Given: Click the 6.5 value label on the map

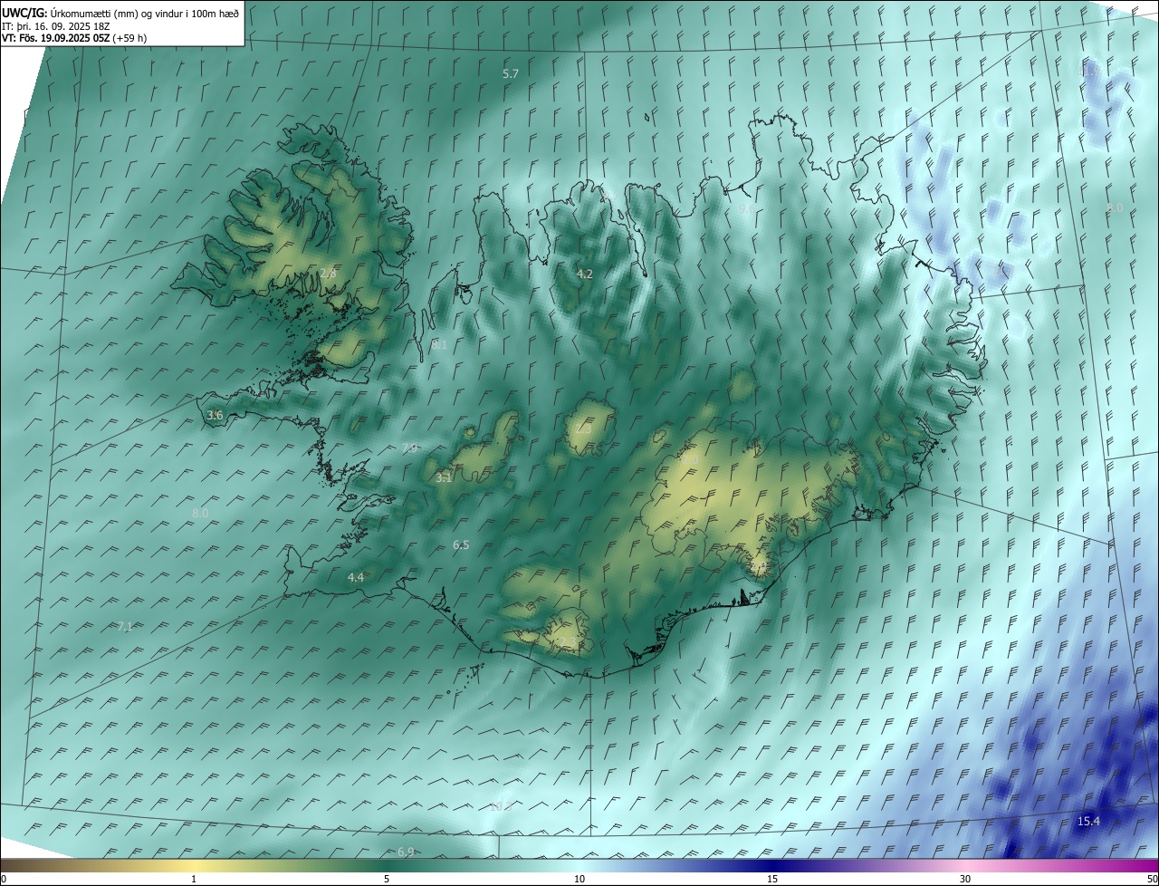Looking at the screenshot, I should coord(461,544).
